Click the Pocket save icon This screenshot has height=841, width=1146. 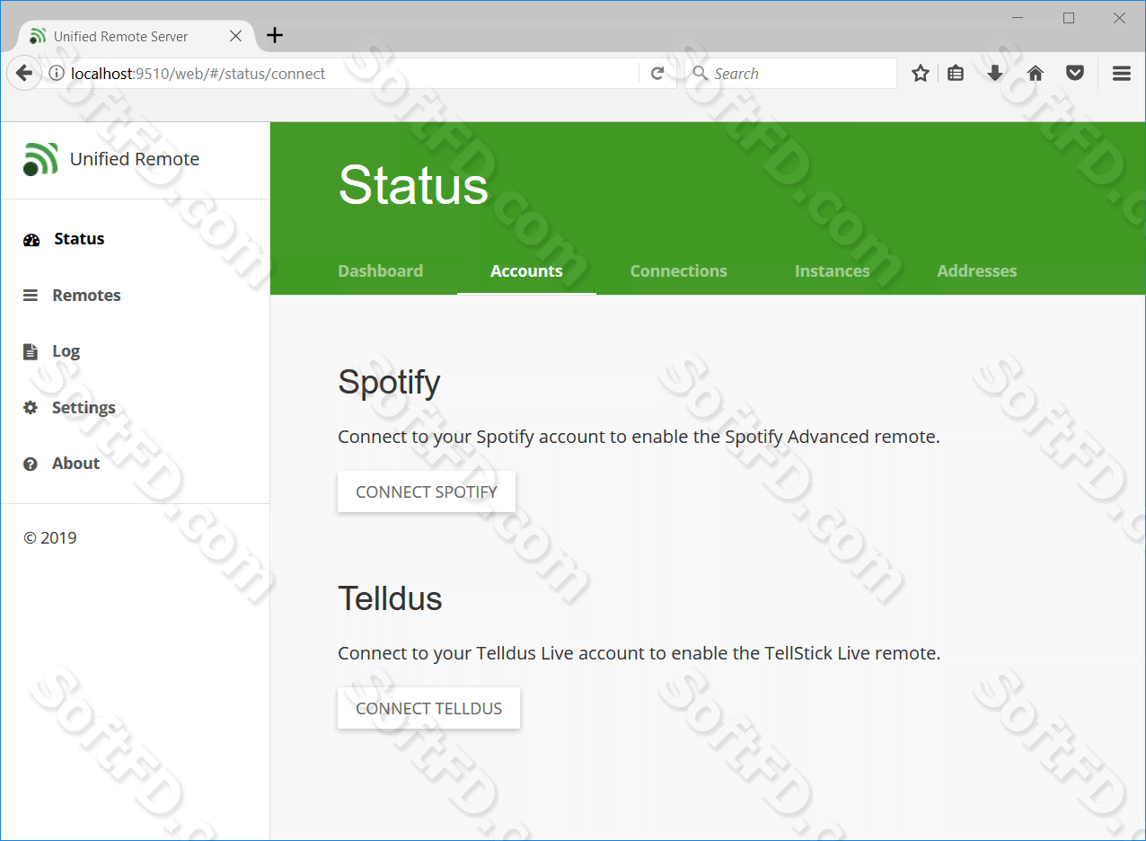pyautogui.click(x=1075, y=74)
